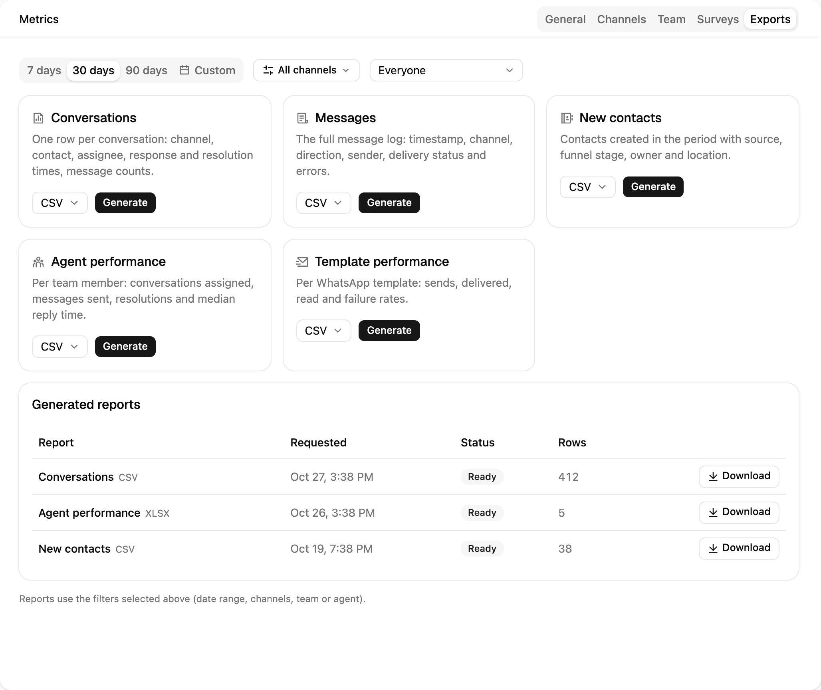
Task: Open the Messages CSV format dropdown
Action: click(x=323, y=203)
